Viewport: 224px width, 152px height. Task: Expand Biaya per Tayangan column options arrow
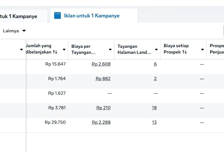[x=110, y=49]
